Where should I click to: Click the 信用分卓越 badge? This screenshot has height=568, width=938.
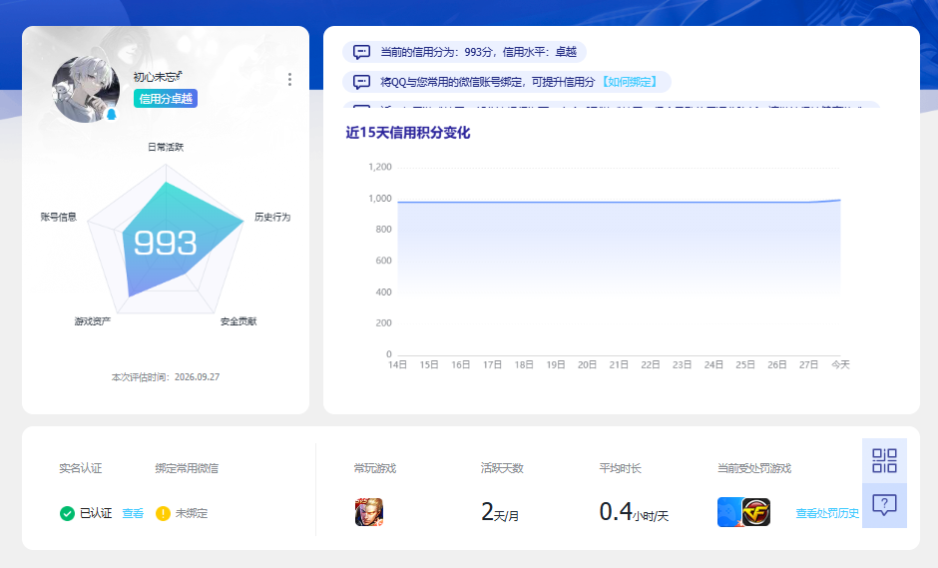pyautogui.click(x=165, y=99)
